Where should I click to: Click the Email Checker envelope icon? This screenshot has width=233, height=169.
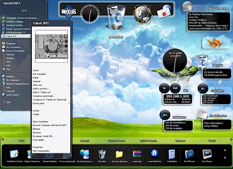click(x=202, y=113)
